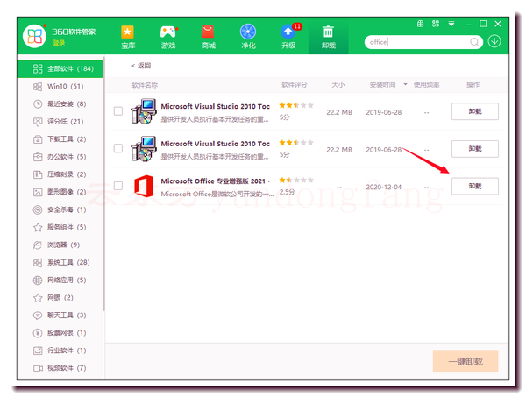Open the download manager arrow icon
The height and width of the screenshot is (397, 526).
click(x=494, y=41)
